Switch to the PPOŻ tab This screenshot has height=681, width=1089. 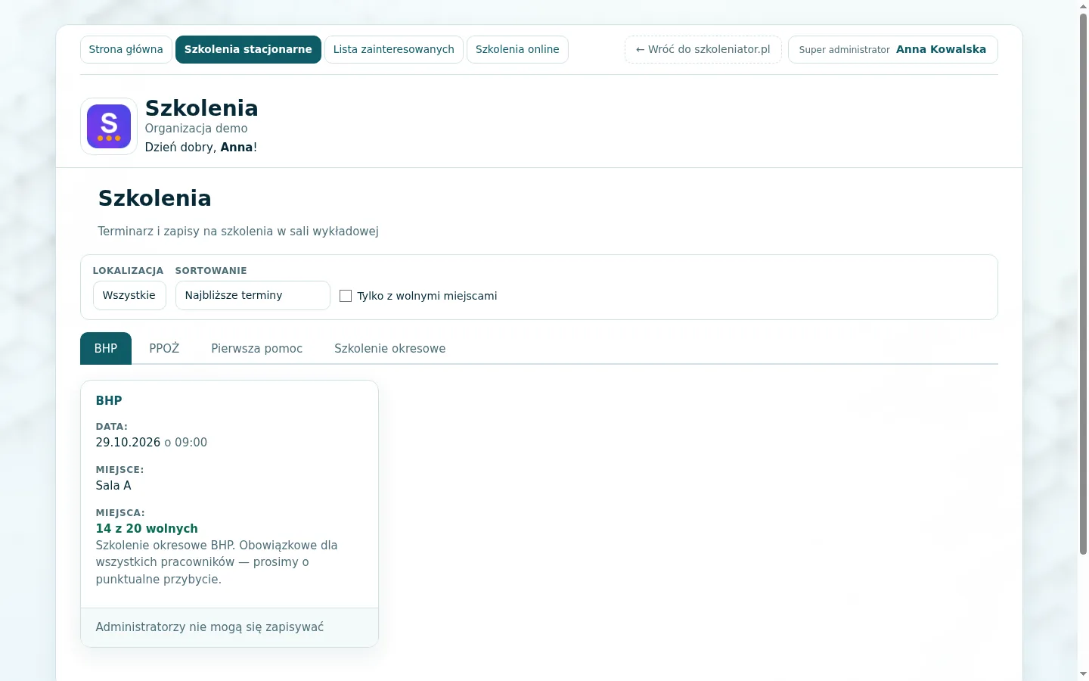tap(164, 348)
